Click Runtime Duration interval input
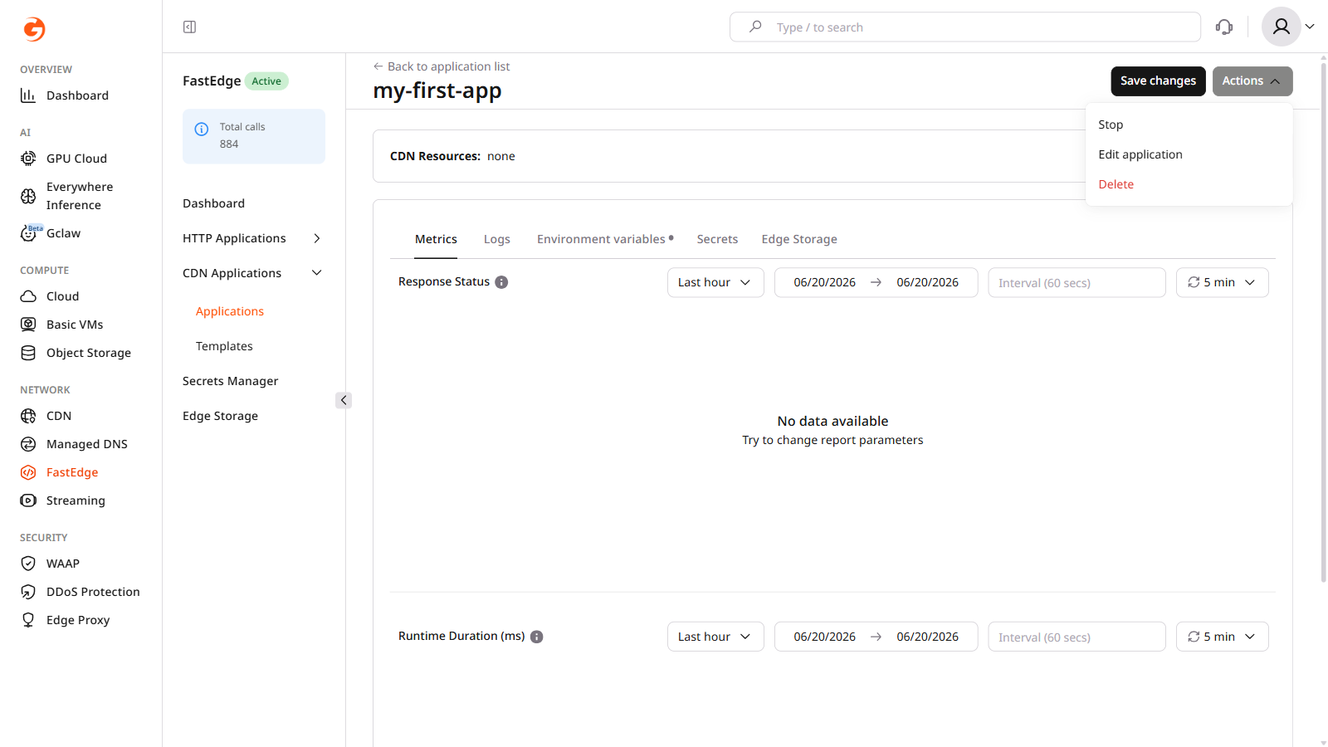The height and width of the screenshot is (747, 1328). (x=1077, y=637)
